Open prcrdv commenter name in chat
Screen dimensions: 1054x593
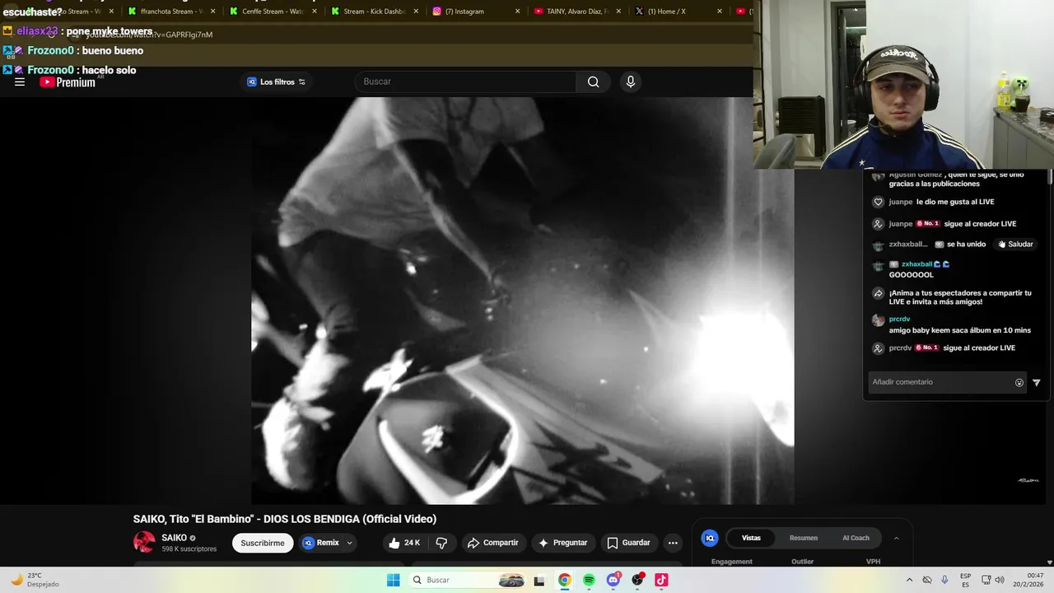pyautogui.click(x=899, y=319)
